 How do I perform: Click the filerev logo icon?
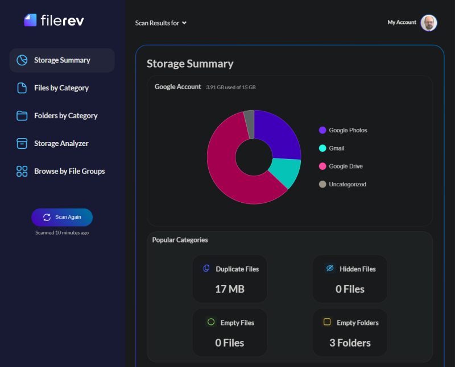30,20
